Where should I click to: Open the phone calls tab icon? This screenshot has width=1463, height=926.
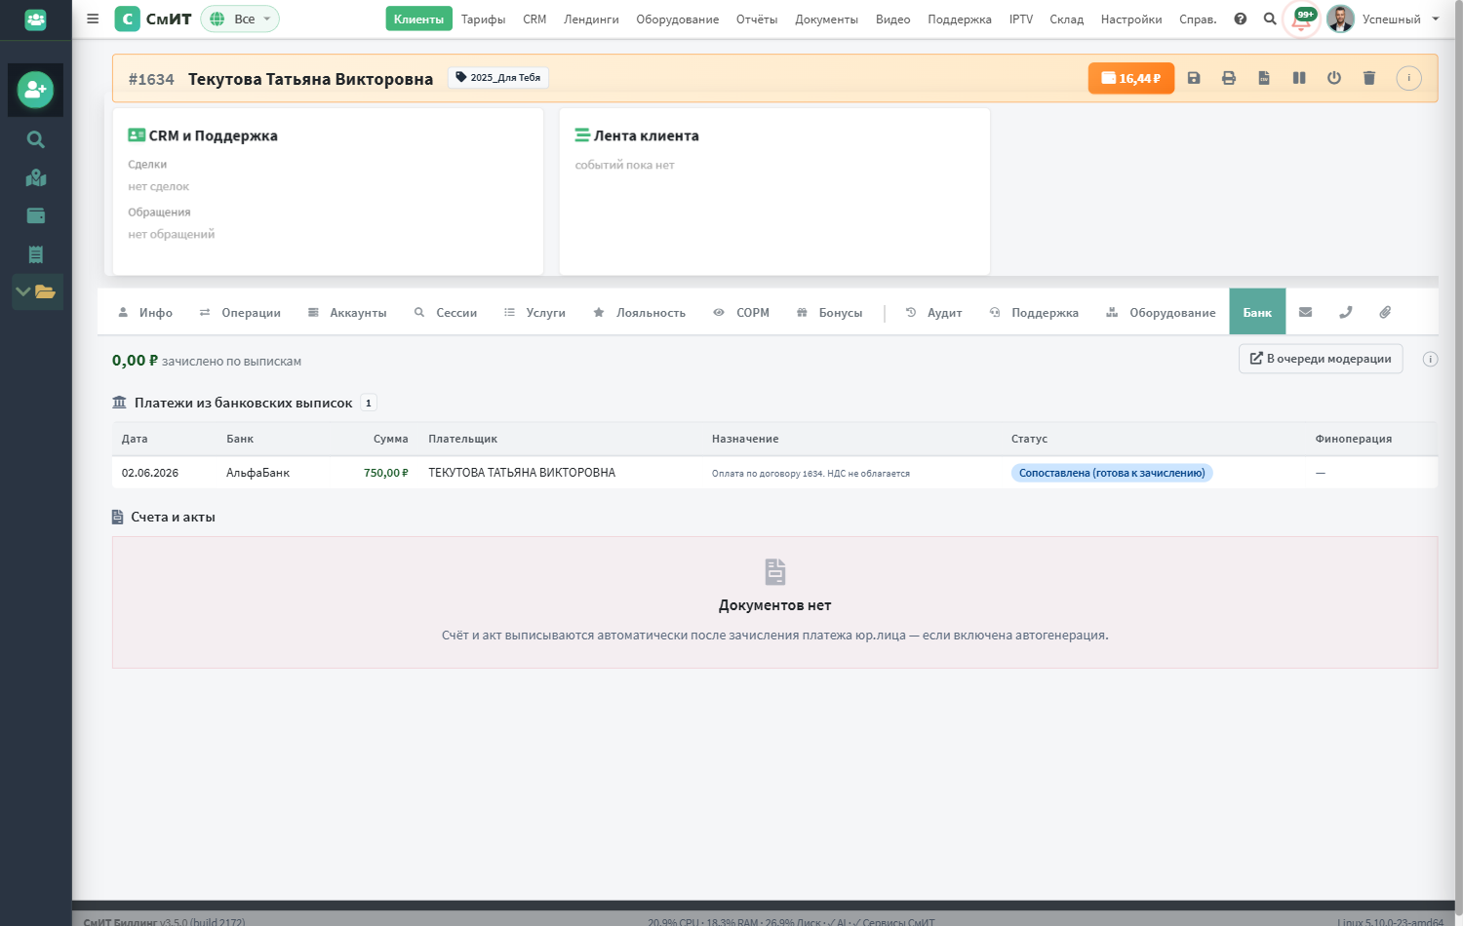coord(1346,312)
